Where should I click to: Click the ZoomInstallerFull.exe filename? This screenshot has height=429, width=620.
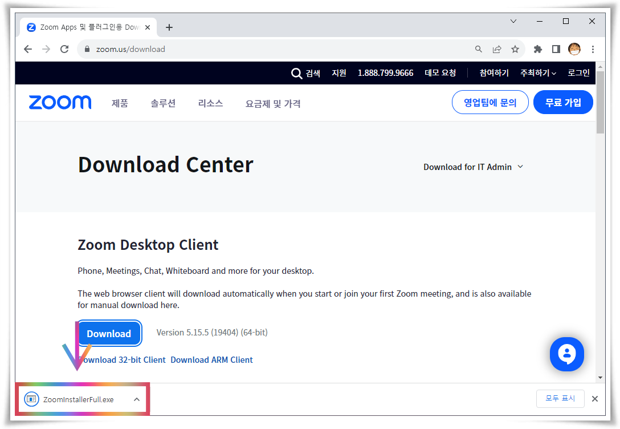(78, 400)
